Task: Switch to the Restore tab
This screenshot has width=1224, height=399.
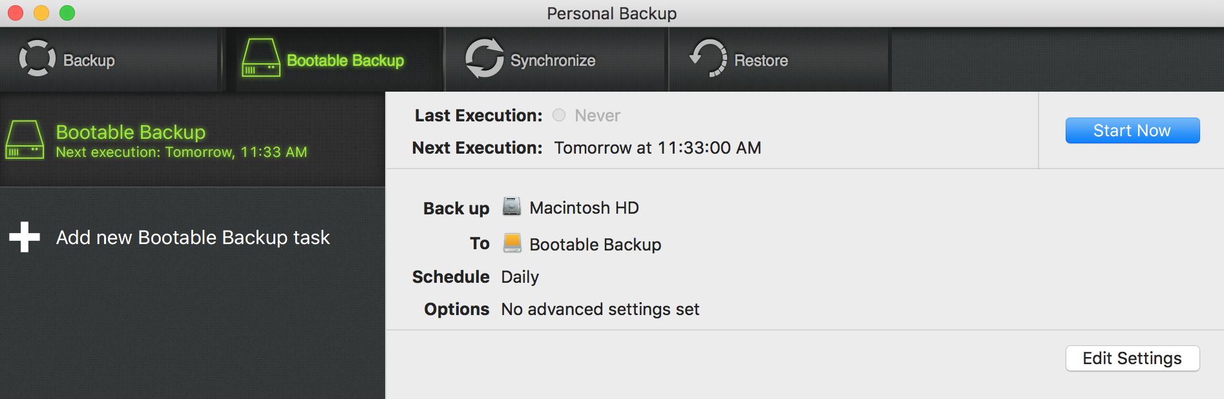Action: pyautogui.click(x=780, y=59)
